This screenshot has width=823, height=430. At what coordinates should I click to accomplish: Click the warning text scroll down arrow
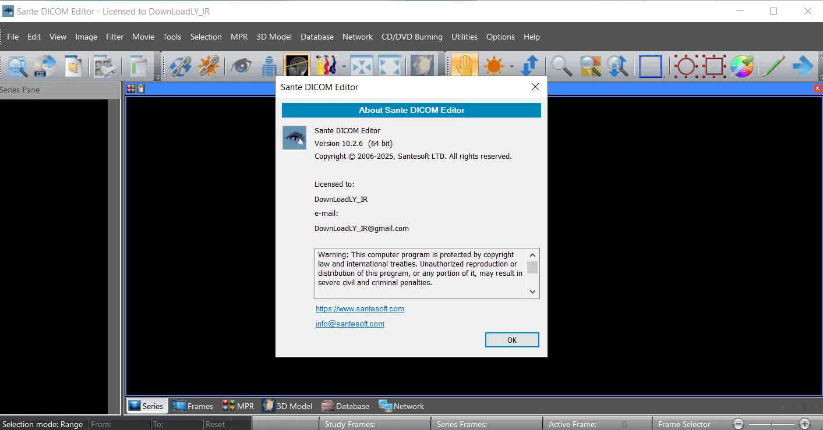pos(532,292)
